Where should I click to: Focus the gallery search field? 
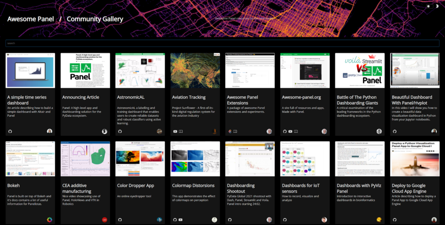222,43
